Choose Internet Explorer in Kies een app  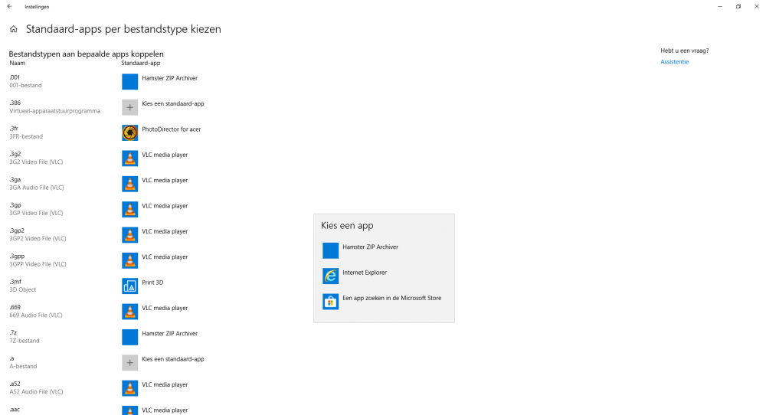pos(384,276)
